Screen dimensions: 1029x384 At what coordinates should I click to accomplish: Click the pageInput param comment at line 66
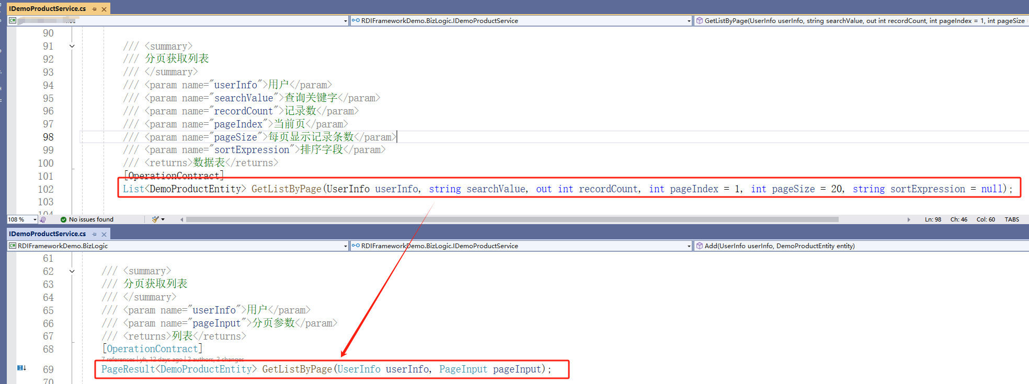(220, 323)
